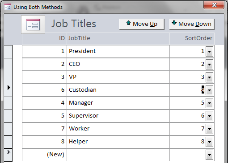Close the Using Both Methods window
228x163 pixels.
click(214, 5)
